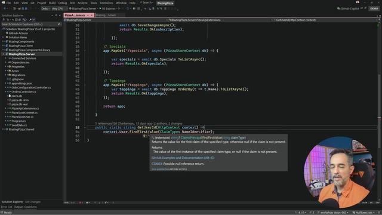Image resolution: width=382 pixels, height=215 pixels.
Task: Open the BlazingPizza.Server project navigation dropdown
Action: point(115,20)
